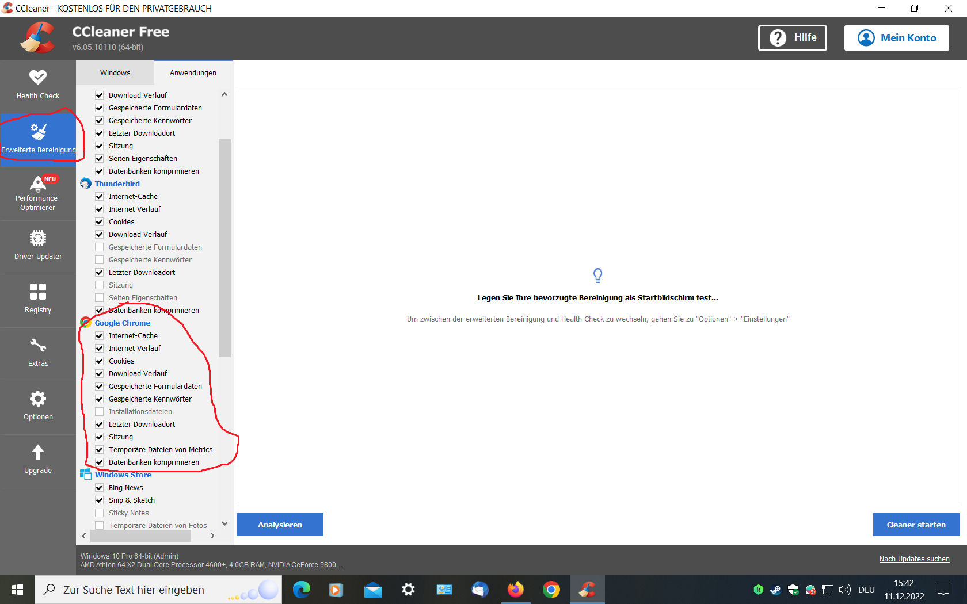The width and height of the screenshot is (967, 604).
Task: Open media player app in taskbar
Action: 336,590
